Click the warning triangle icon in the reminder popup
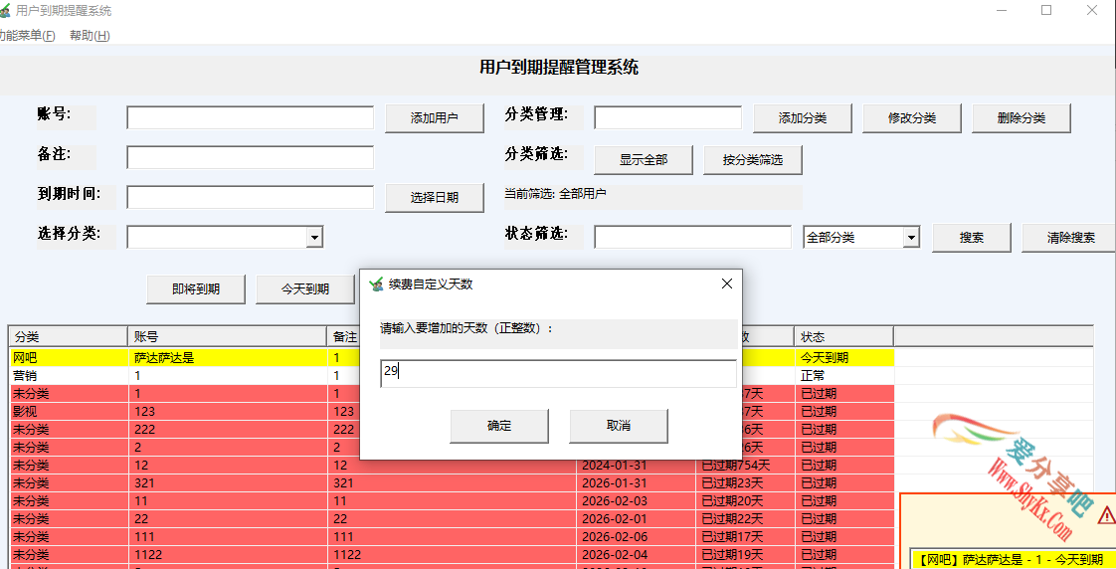This screenshot has height=569, width=1116. pyautogui.click(x=1107, y=514)
